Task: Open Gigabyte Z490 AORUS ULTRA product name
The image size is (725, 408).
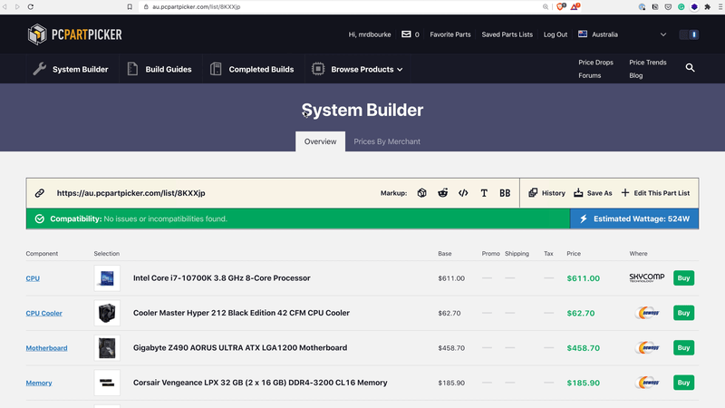Action: coord(240,347)
